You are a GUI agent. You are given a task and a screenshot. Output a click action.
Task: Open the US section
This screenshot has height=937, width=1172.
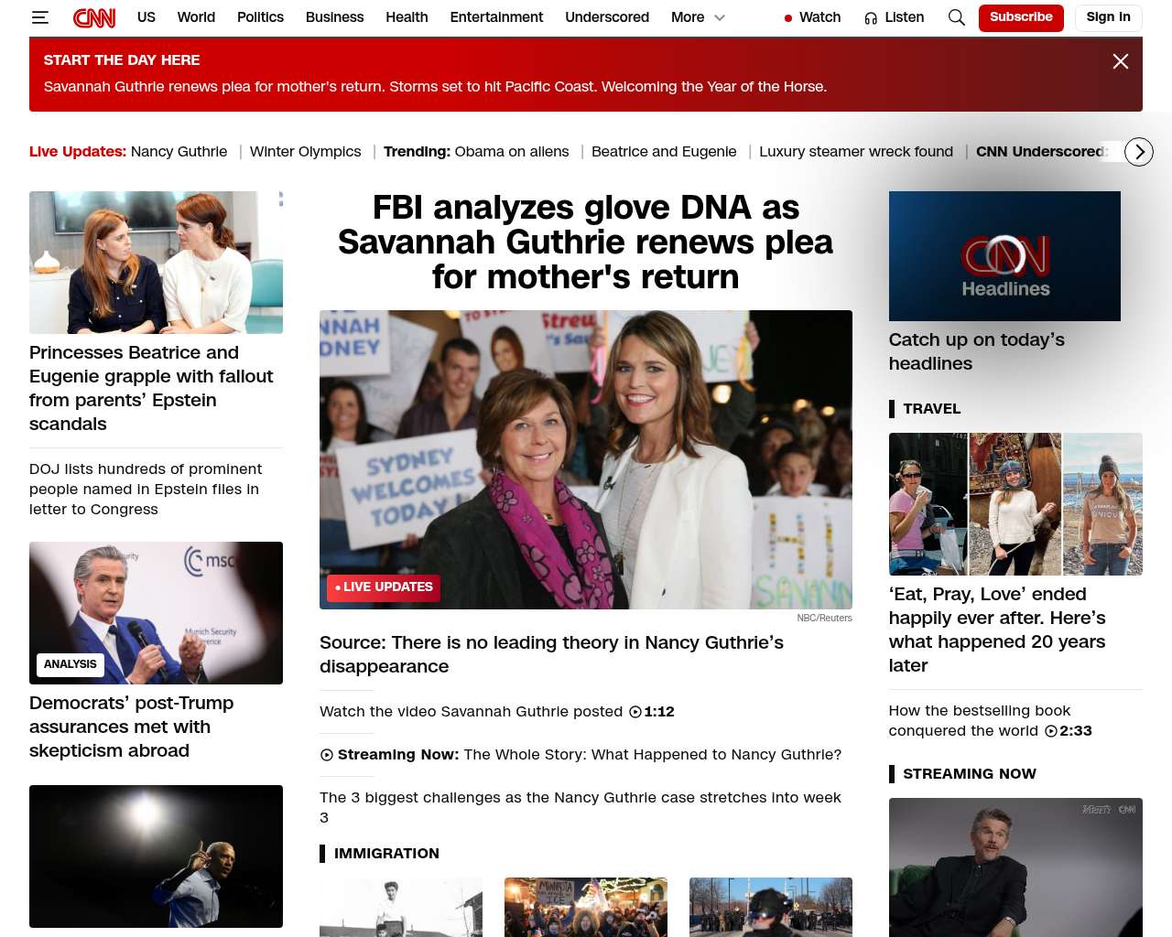(x=146, y=17)
